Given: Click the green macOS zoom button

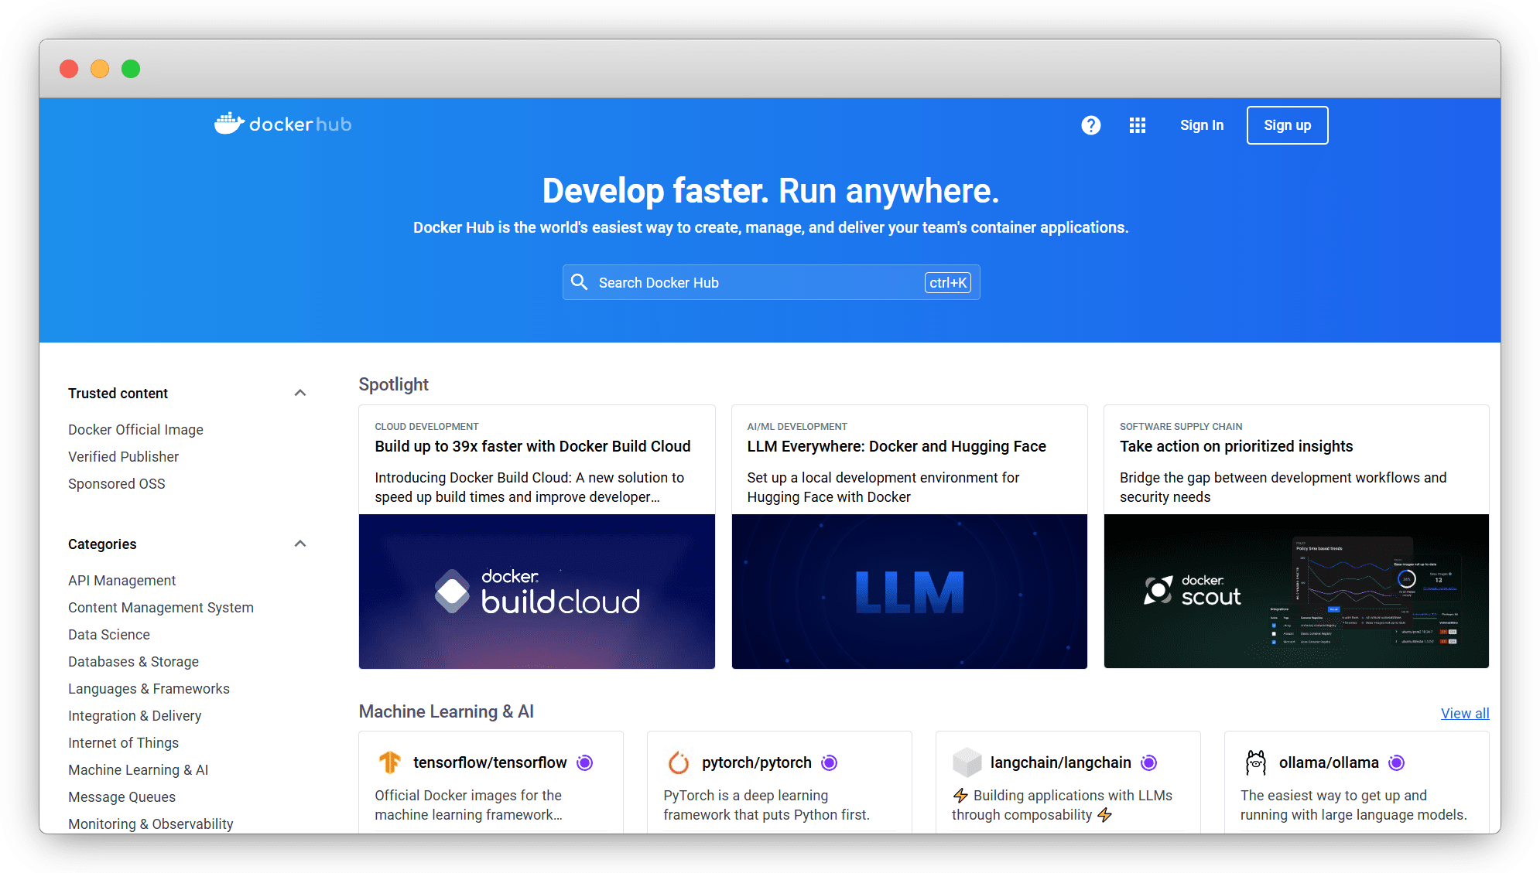Looking at the screenshot, I should (x=131, y=69).
